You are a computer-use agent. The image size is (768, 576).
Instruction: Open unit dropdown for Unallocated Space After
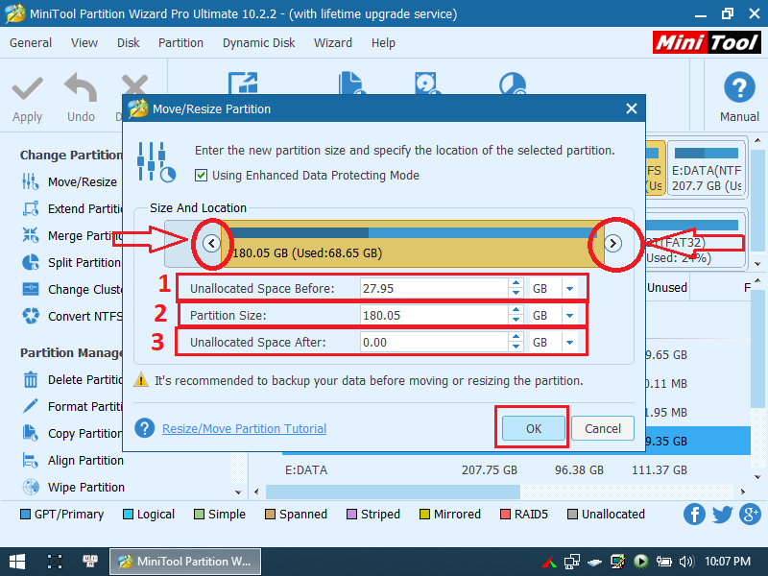tap(569, 343)
